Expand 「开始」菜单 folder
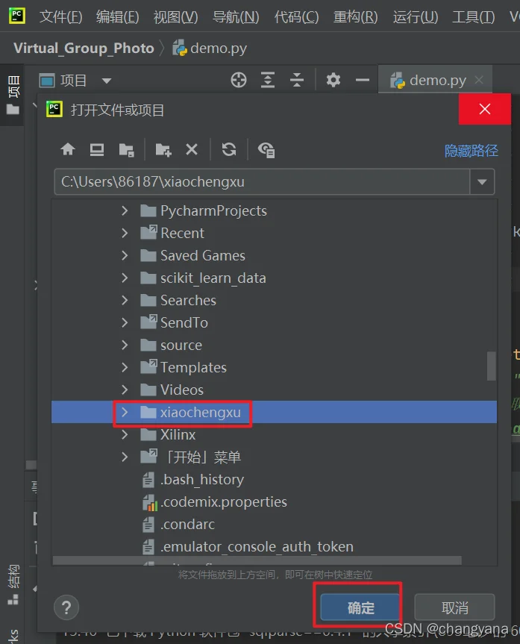The image size is (520, 644). [x=125, y=457]
